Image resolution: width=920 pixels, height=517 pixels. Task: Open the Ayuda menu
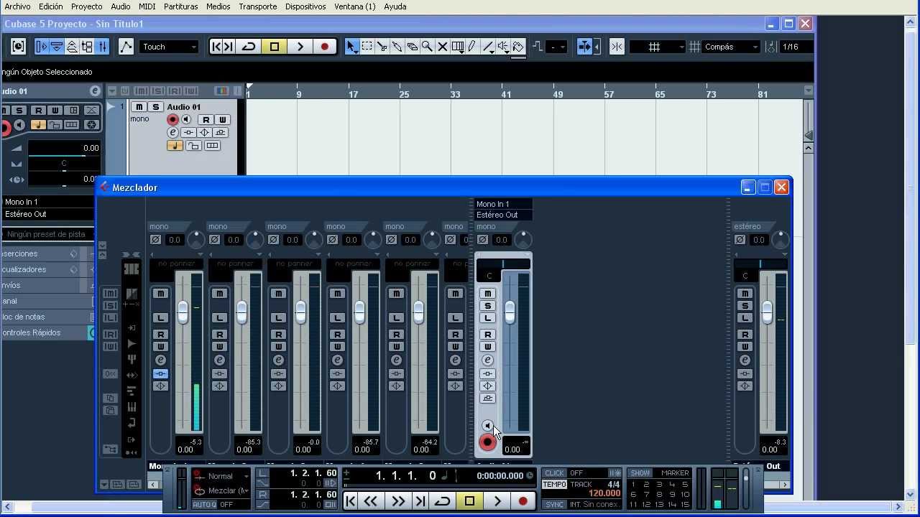(395, 6)
